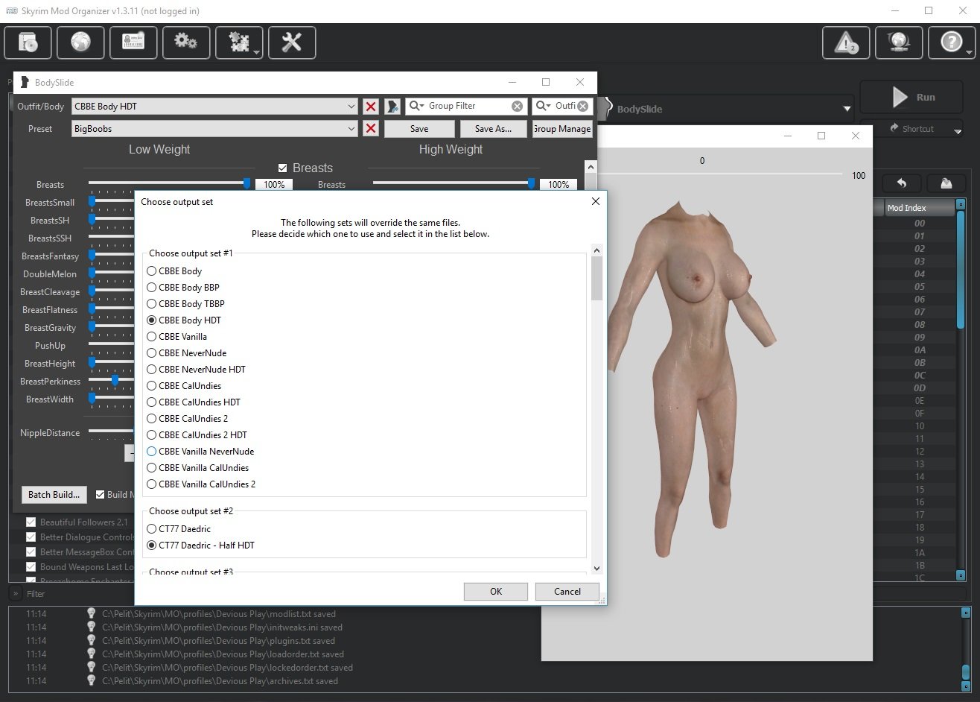Select CBBE CalUndies 2 HDT option
The height and width of the screenshot is (702, 980).
pos(152,435)
